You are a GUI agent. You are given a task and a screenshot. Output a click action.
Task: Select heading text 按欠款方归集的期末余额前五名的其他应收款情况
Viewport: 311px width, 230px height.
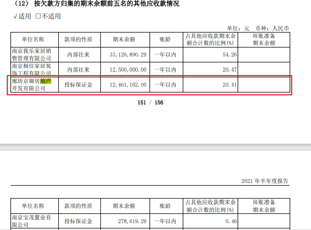(x=107, y=3)
